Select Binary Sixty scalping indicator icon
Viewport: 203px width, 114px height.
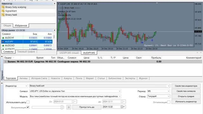(3, 7)
